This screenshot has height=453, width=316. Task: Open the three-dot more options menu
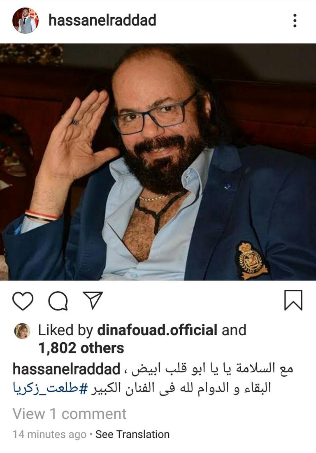[x=295, y=21]
